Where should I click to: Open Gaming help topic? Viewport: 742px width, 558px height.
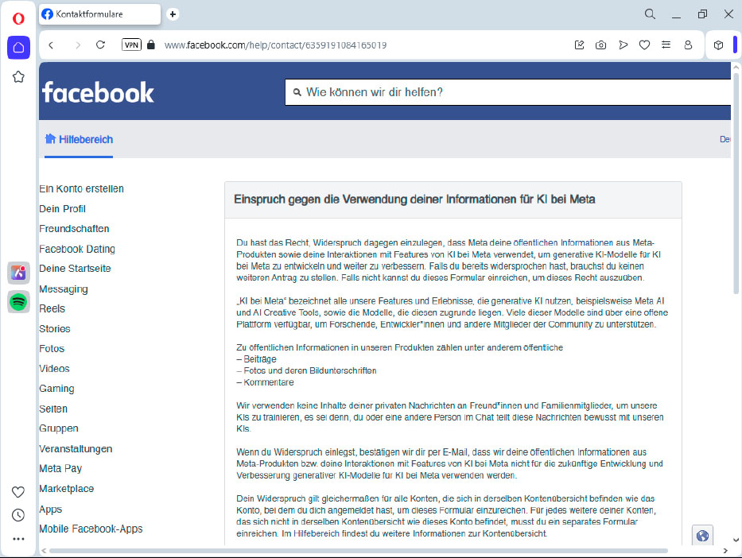[x=56, y=389]
